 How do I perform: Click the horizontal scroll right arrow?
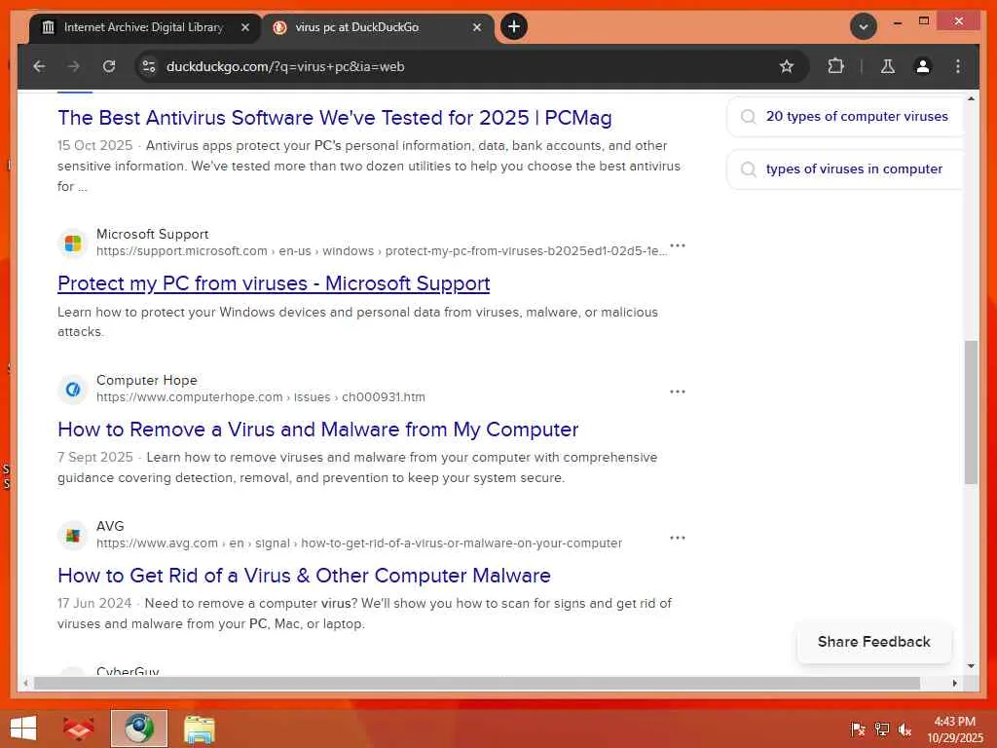coord(954,683)
